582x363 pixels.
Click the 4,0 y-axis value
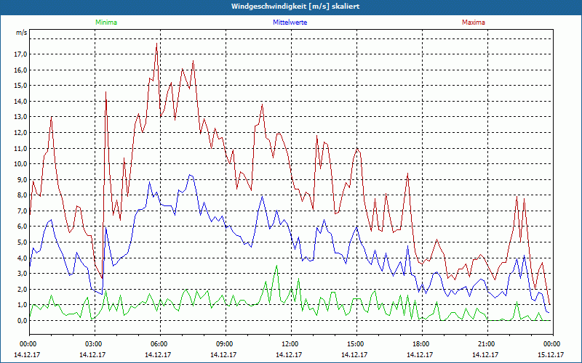[22, 258]
